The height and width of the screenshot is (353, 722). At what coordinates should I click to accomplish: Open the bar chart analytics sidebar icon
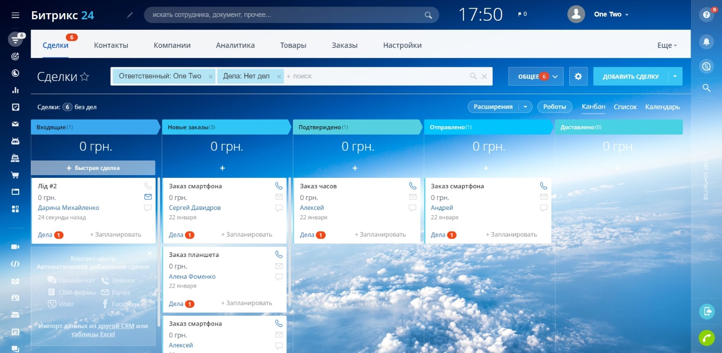click(15, 90)
